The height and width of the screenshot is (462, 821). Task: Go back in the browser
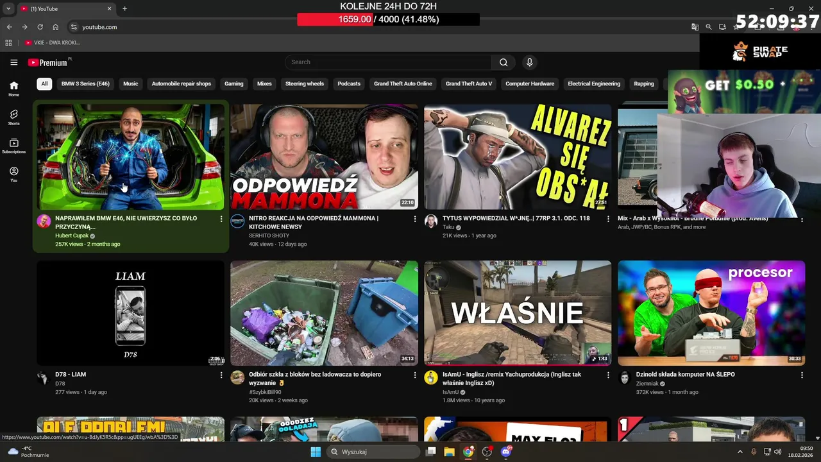(9, 27)
